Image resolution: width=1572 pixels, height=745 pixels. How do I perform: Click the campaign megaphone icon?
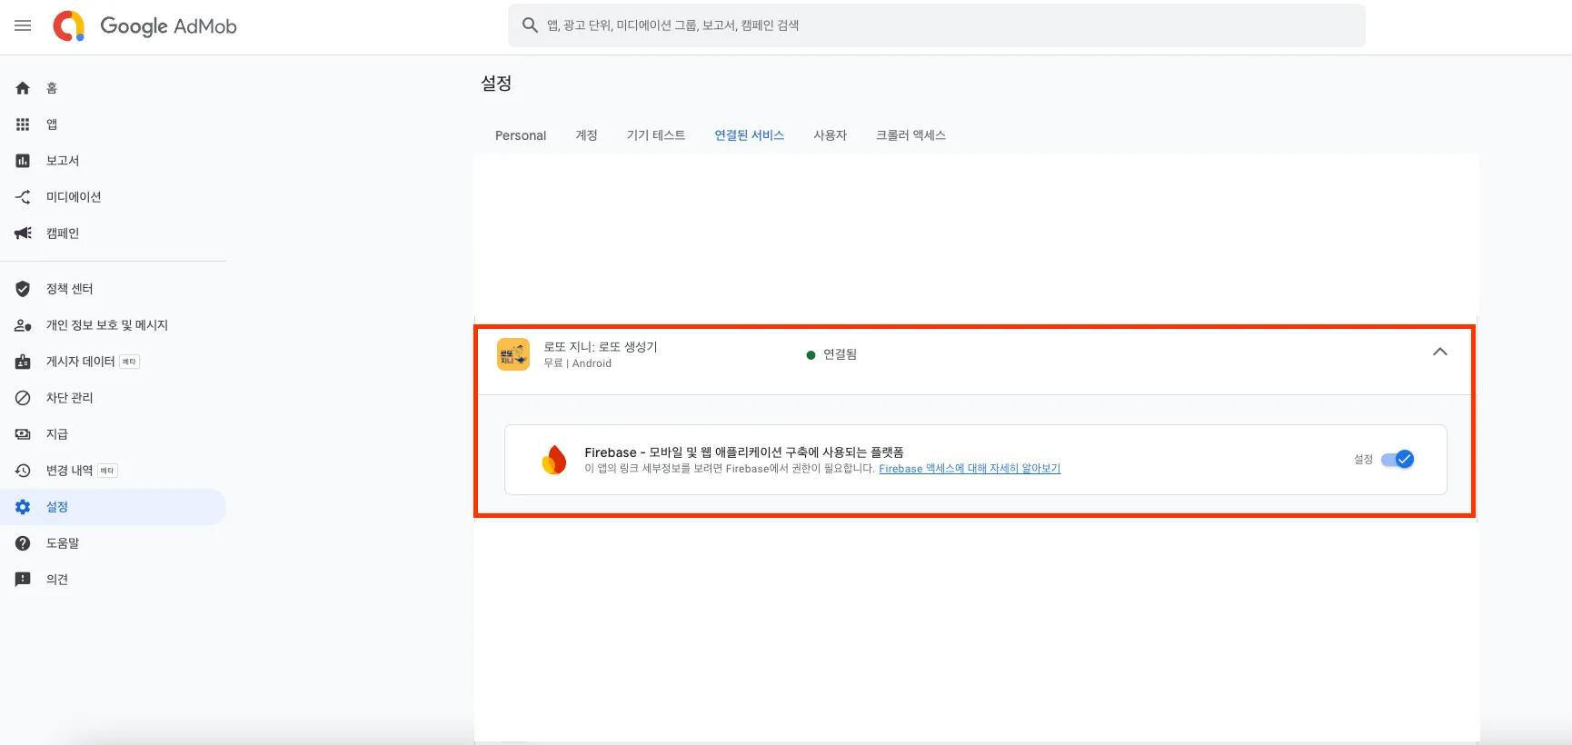[23, 233]
